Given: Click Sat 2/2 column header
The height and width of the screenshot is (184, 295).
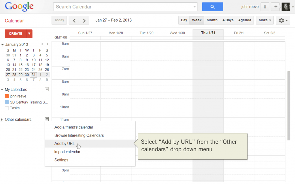Looking at the screenshot, I should coord(269,33).
